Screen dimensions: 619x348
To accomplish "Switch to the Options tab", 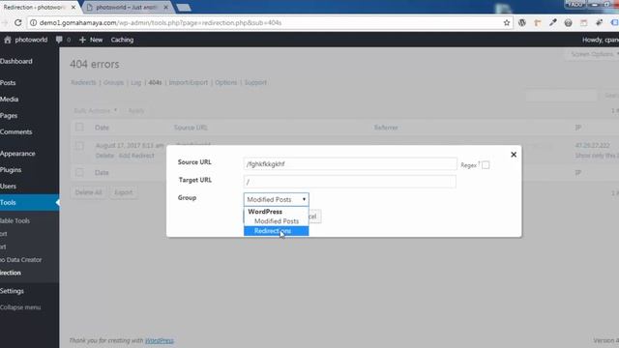I will tap(225, 82).
